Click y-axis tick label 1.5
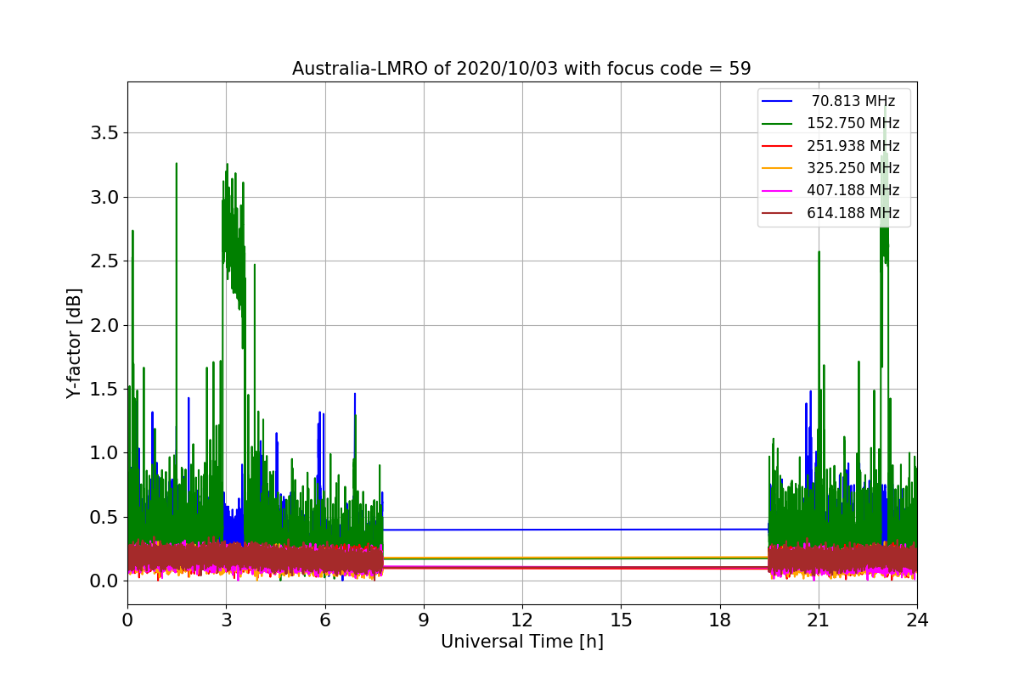The height and width of the screenshot is (679, 1019). 104,389
